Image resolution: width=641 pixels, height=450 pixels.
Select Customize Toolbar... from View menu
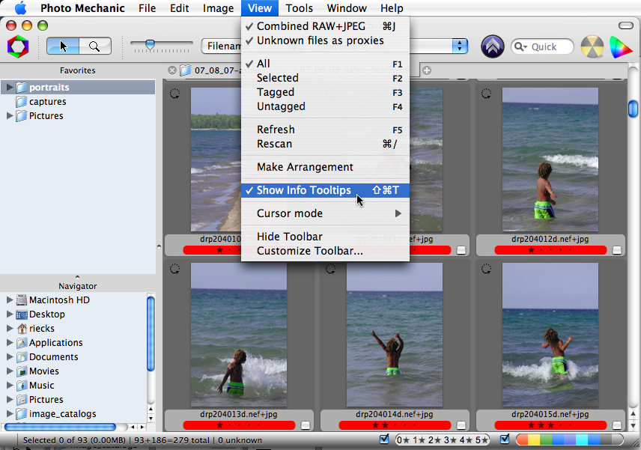(x=309, y=251)
